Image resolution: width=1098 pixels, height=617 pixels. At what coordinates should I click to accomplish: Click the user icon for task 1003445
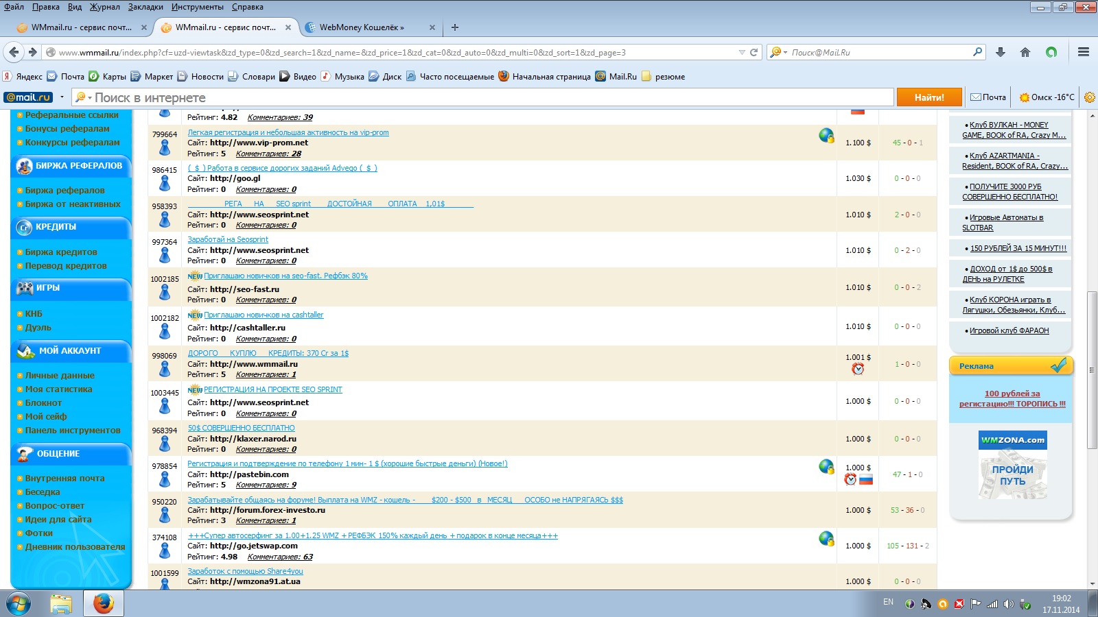tap(165, 407)
